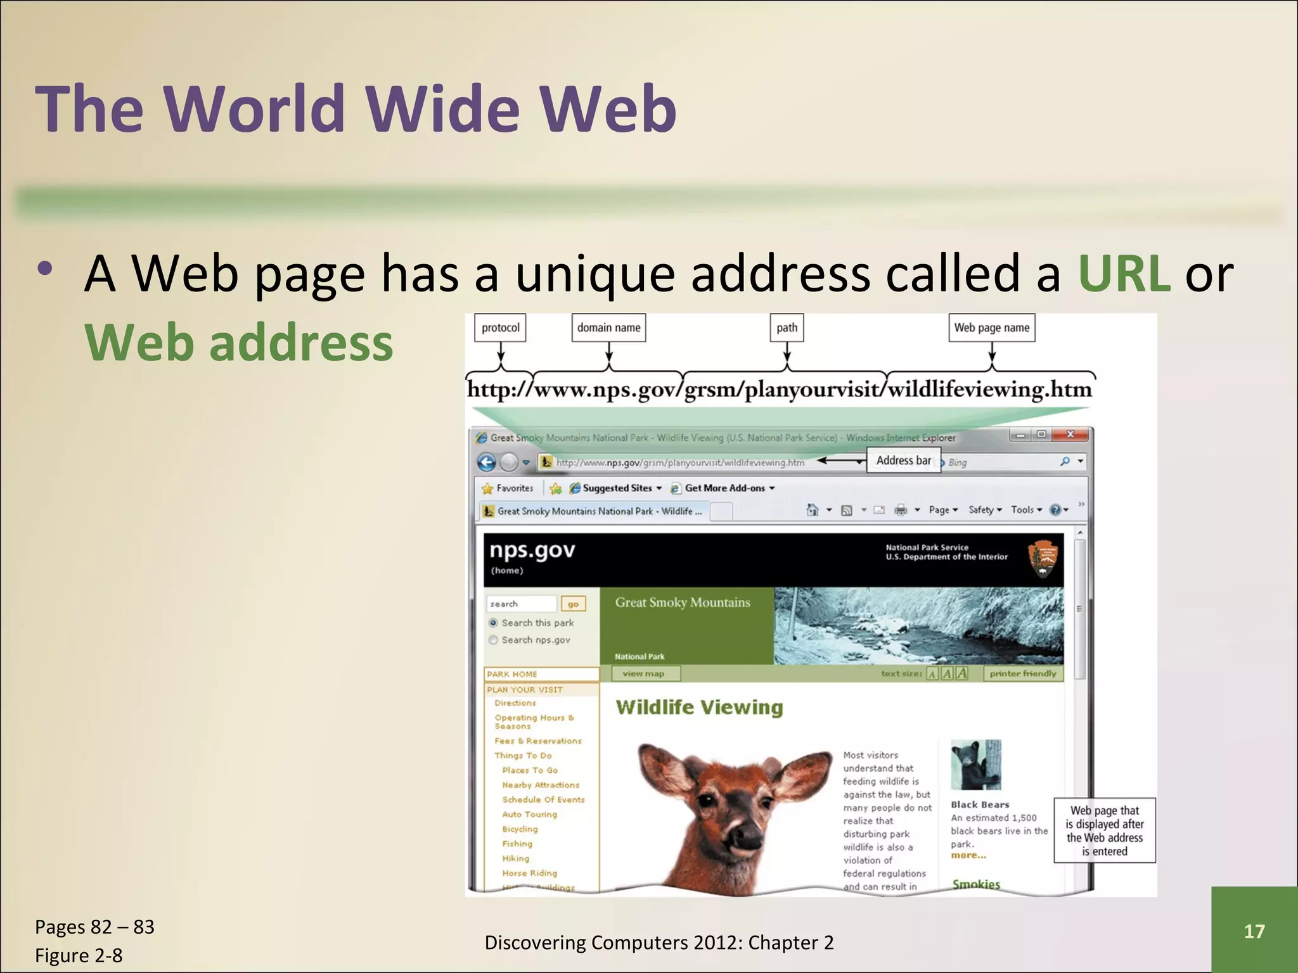Click the Home icon in command bar
This screenshot has height=973, width=1298.
813,510
